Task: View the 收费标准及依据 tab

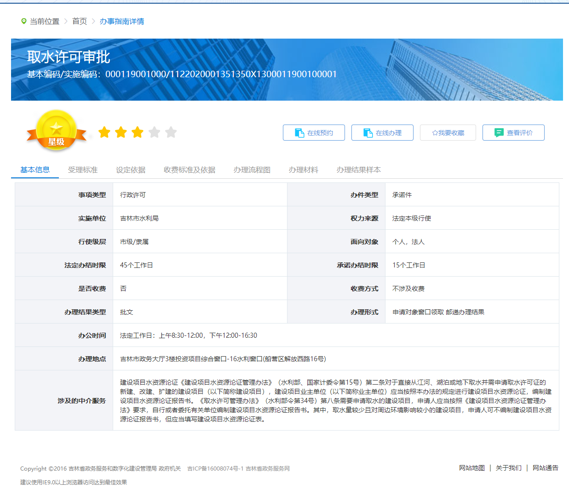Action: pos(189,169)
